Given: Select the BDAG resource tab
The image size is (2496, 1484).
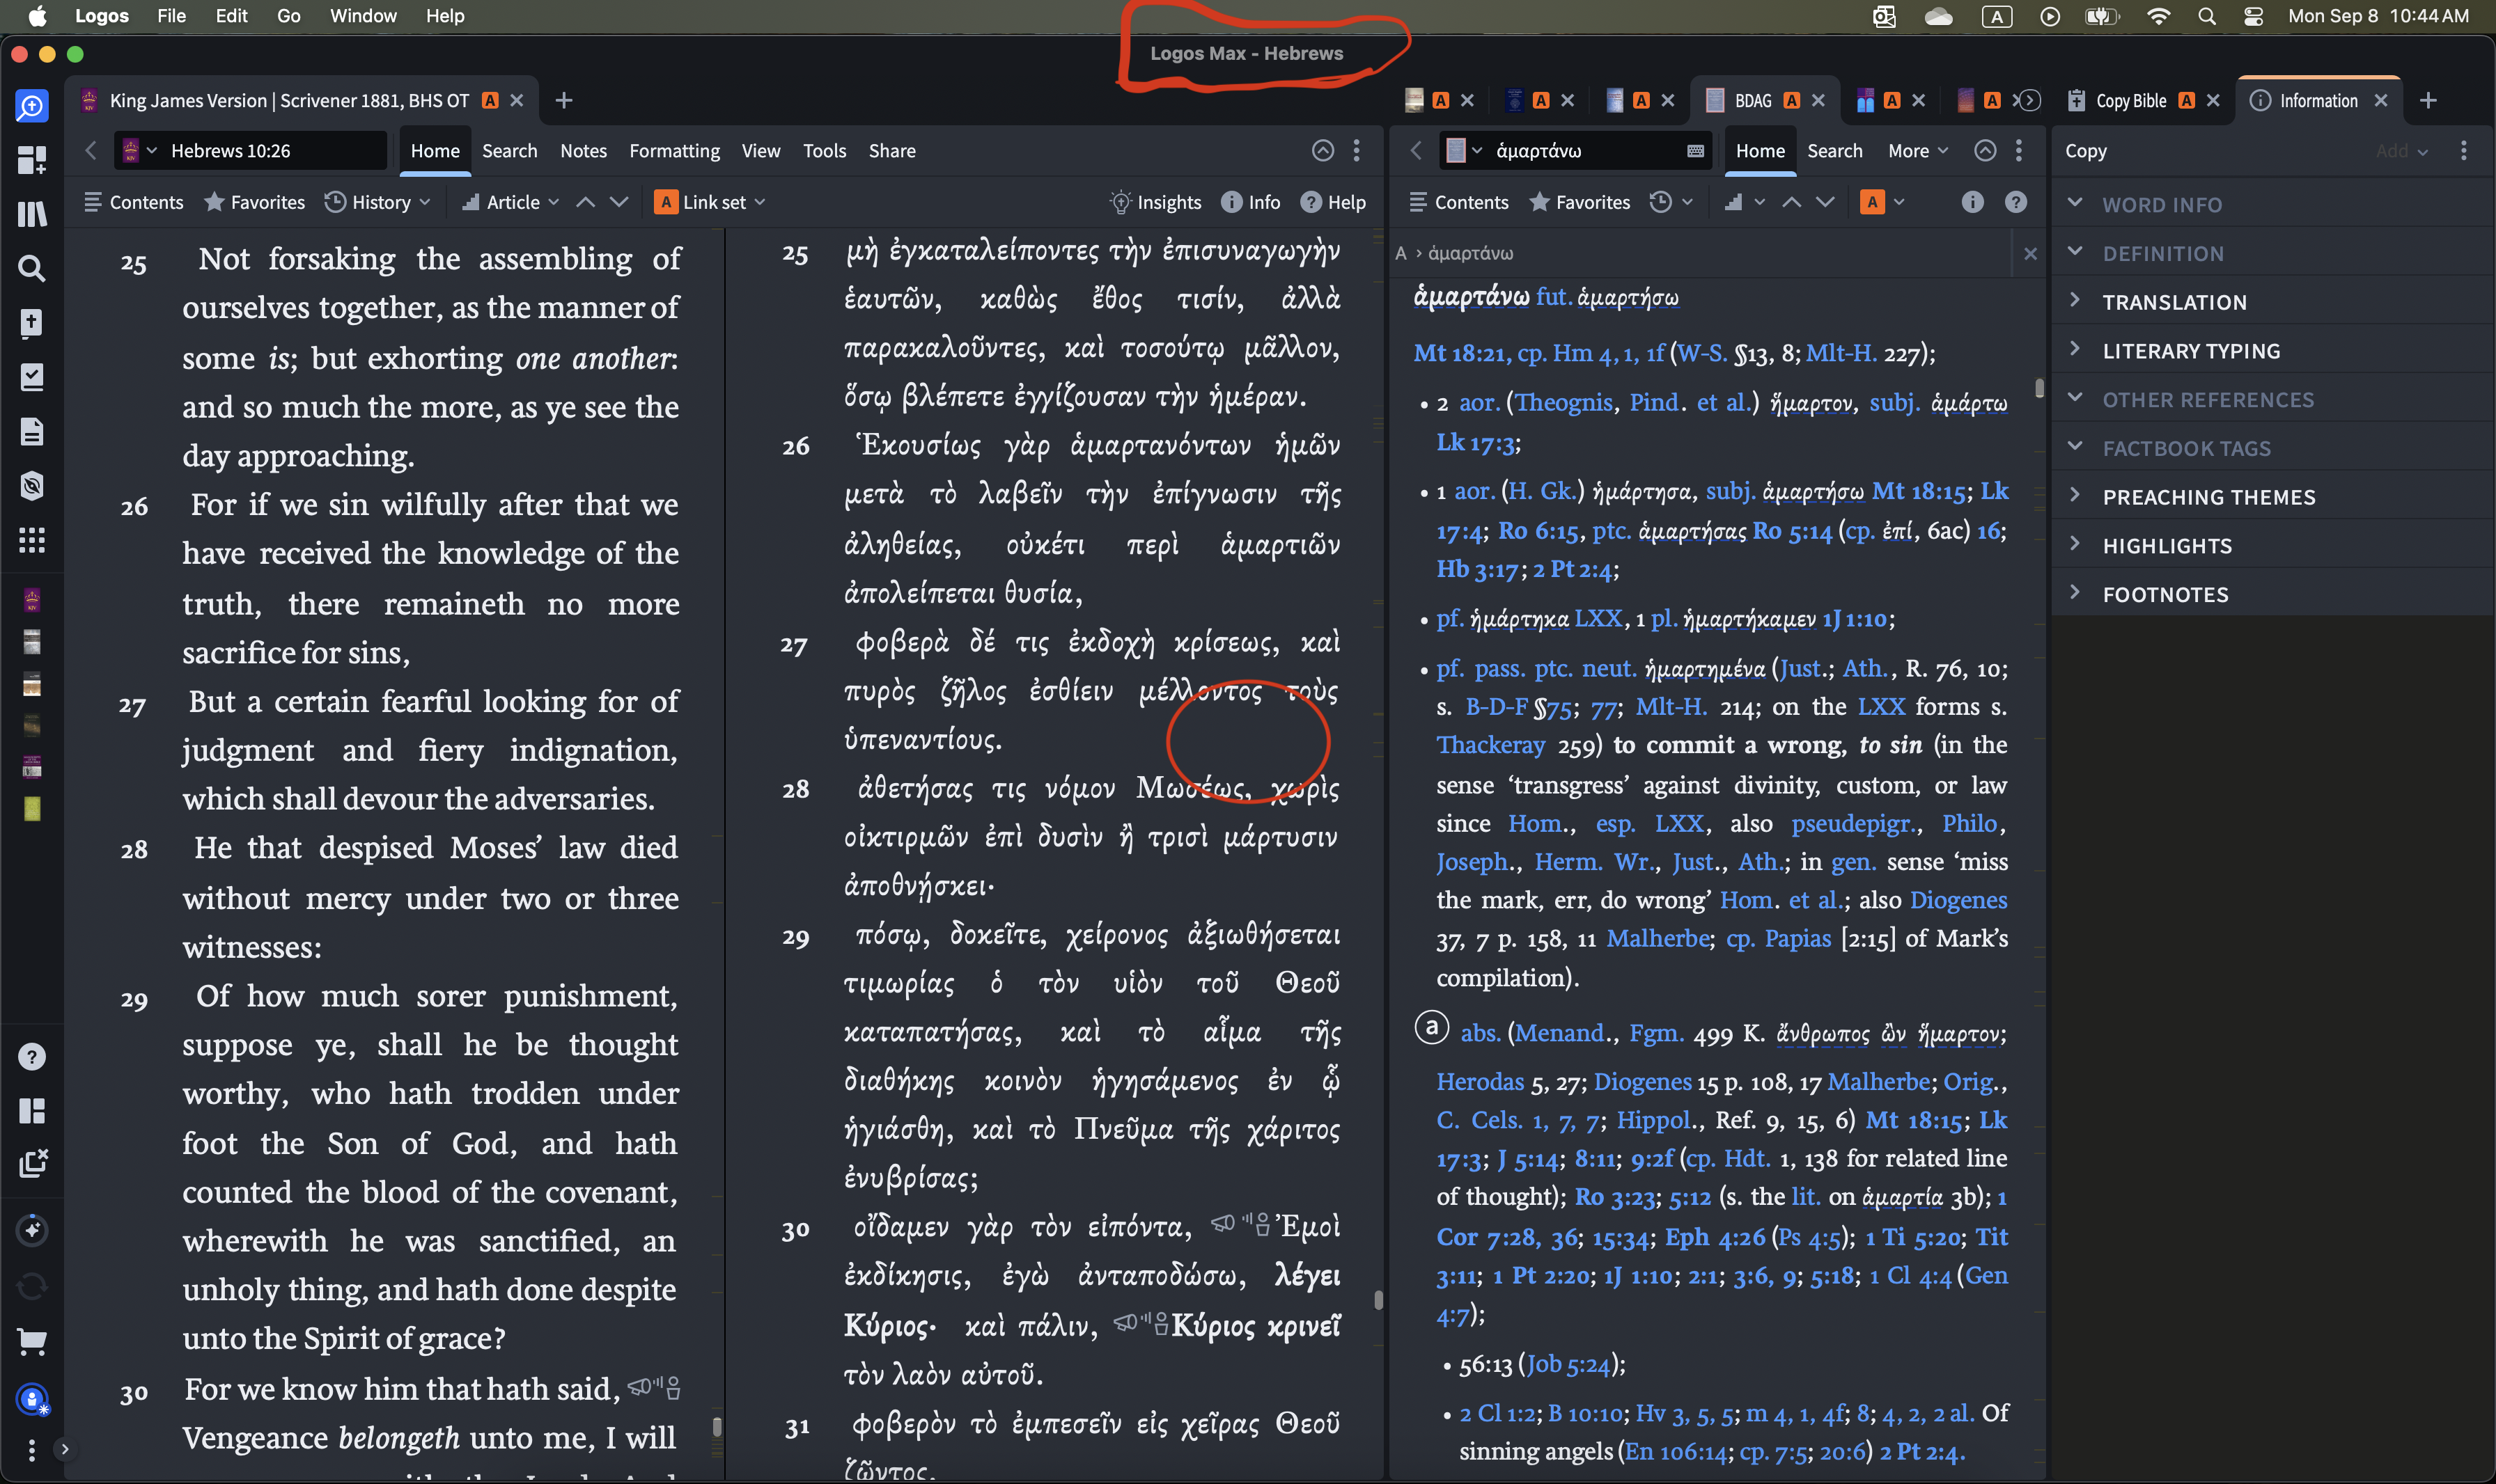Looking at the screenshot, I should [x=1753, y=101].
